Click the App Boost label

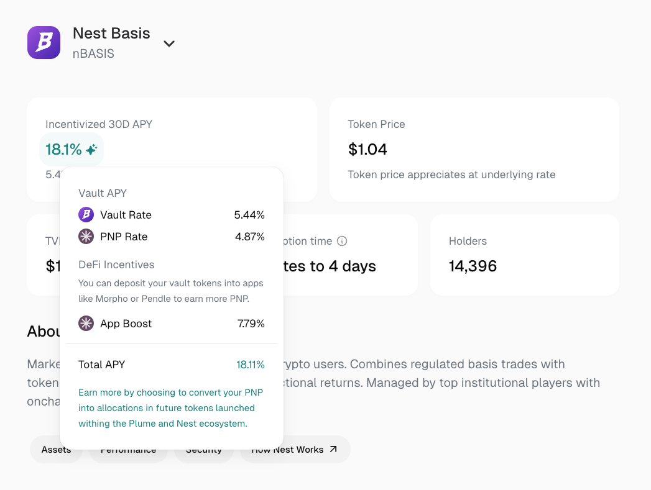pos(126,324)
